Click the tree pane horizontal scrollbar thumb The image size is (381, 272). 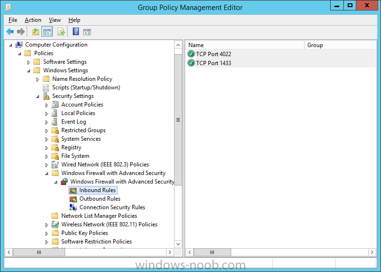pos(39,253)
